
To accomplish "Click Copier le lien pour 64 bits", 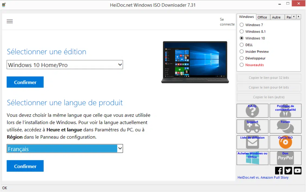I will pos(269,87).
